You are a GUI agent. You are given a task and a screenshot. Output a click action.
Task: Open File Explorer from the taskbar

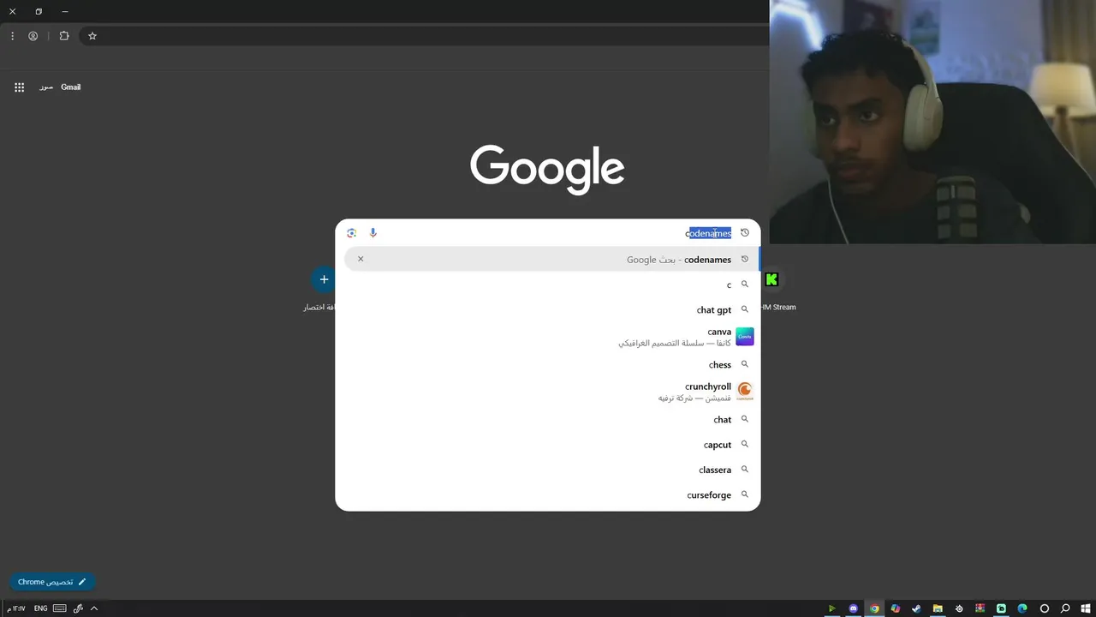point(938,608)
